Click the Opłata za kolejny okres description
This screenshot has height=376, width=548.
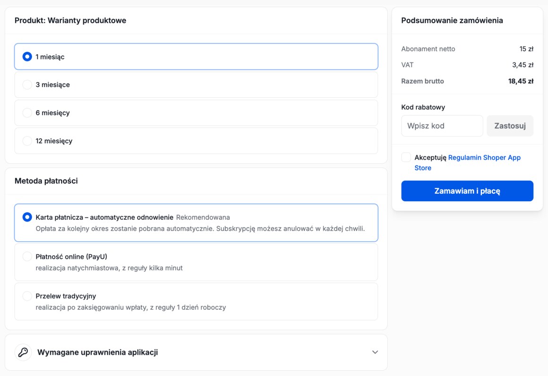[x=200, y=229]
